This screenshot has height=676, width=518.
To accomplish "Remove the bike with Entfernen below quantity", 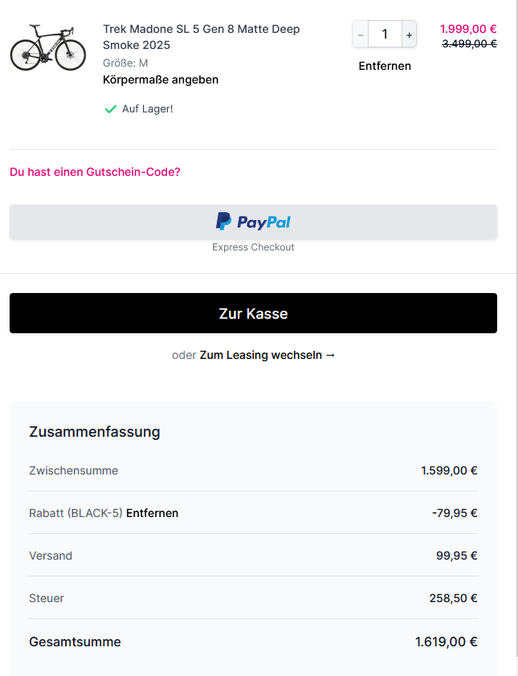I will (385, 66).
